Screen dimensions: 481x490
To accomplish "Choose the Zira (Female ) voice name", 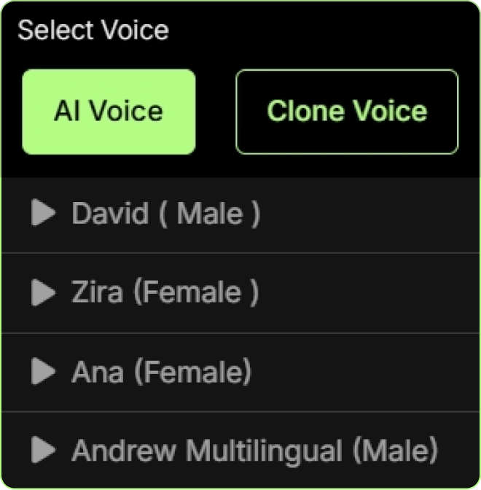I will (165, 292).
